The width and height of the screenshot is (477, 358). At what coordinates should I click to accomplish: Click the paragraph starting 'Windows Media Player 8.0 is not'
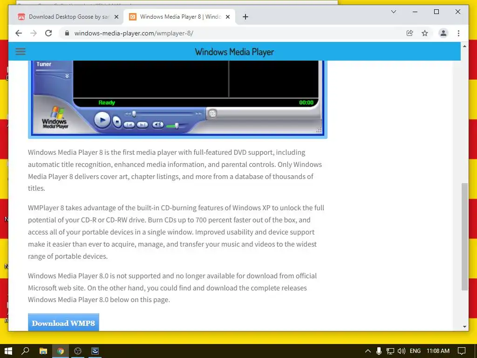(x=172, y=288)
